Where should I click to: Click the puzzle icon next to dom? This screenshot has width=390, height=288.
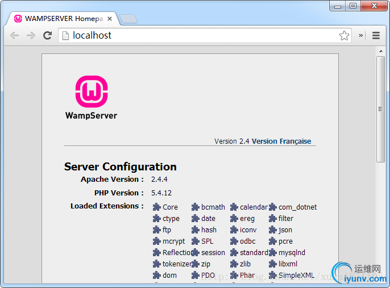[x=157, y=275]
